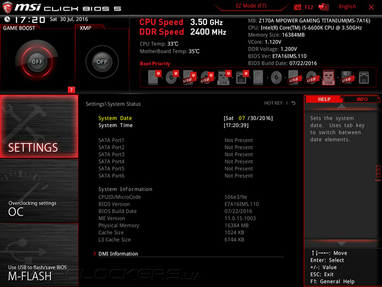Select the UEFI USB CD/DVD boot device
Viewport: 382px width, 287px height.
click(207, 78)
